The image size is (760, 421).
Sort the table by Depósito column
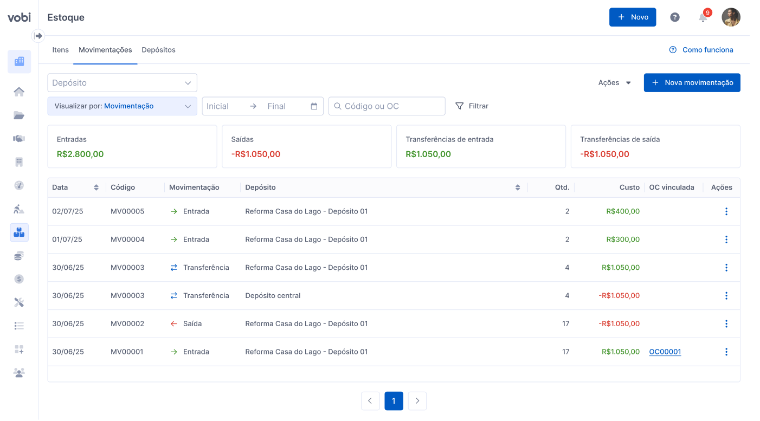pyautogui.click(x=518, y=187)
